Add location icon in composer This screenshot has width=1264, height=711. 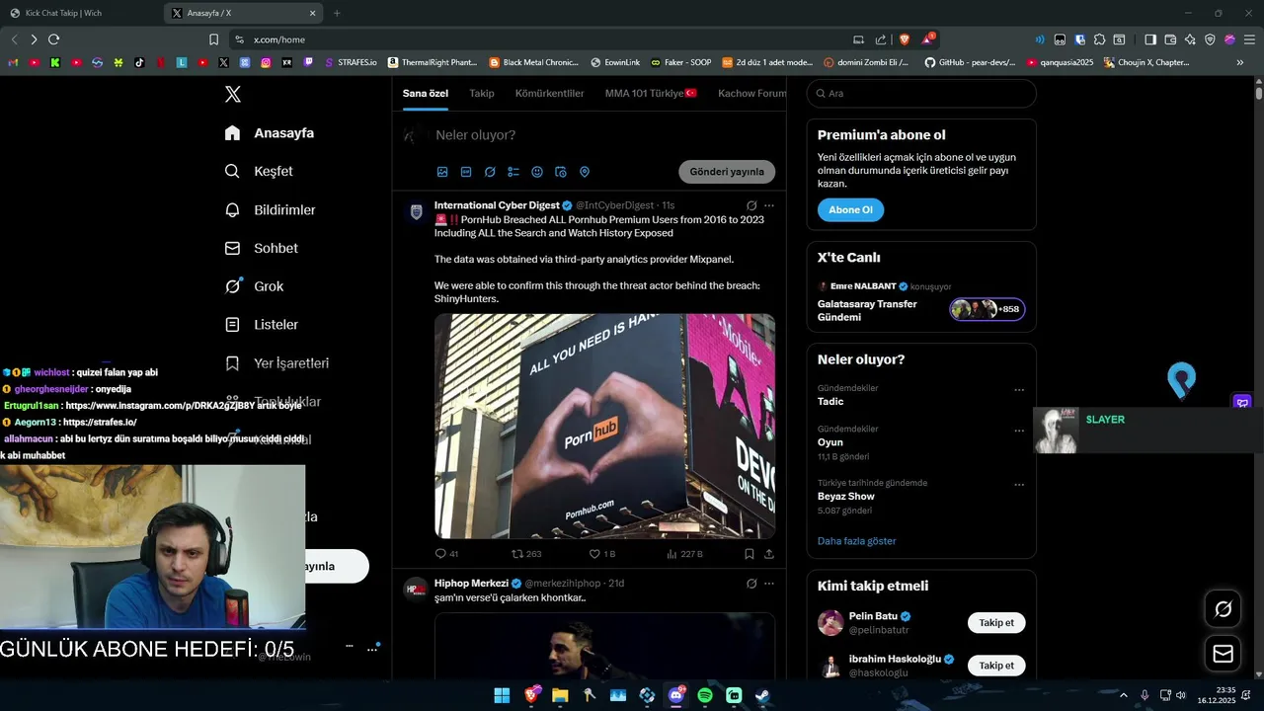585,172
